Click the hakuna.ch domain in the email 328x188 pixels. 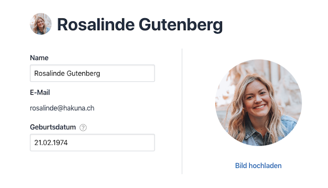click(x=79, y=108)
